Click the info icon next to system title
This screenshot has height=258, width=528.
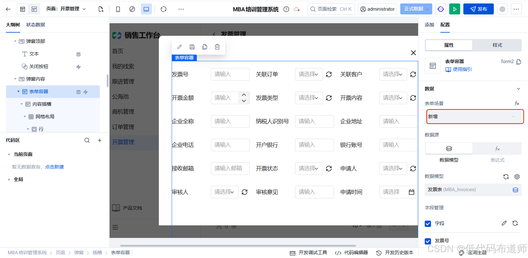click(286, 9)
